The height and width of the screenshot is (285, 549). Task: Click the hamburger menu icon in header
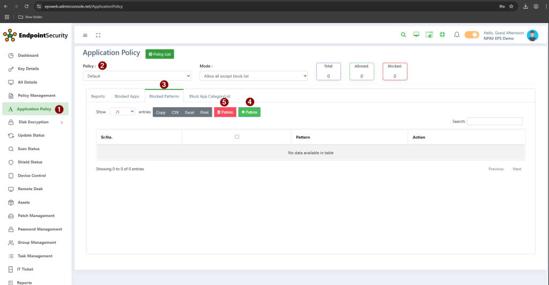coord(85,35)
